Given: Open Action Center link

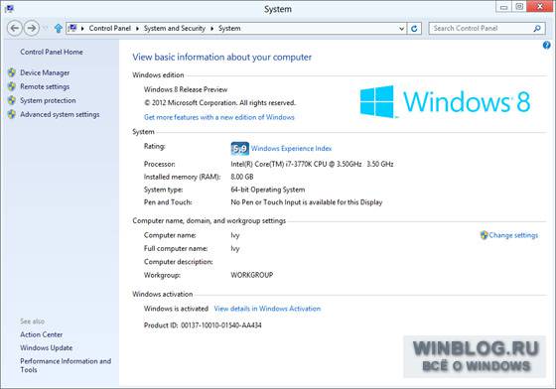Looking at the screenshot, I should pyautogui.click(x=42, y=334).
